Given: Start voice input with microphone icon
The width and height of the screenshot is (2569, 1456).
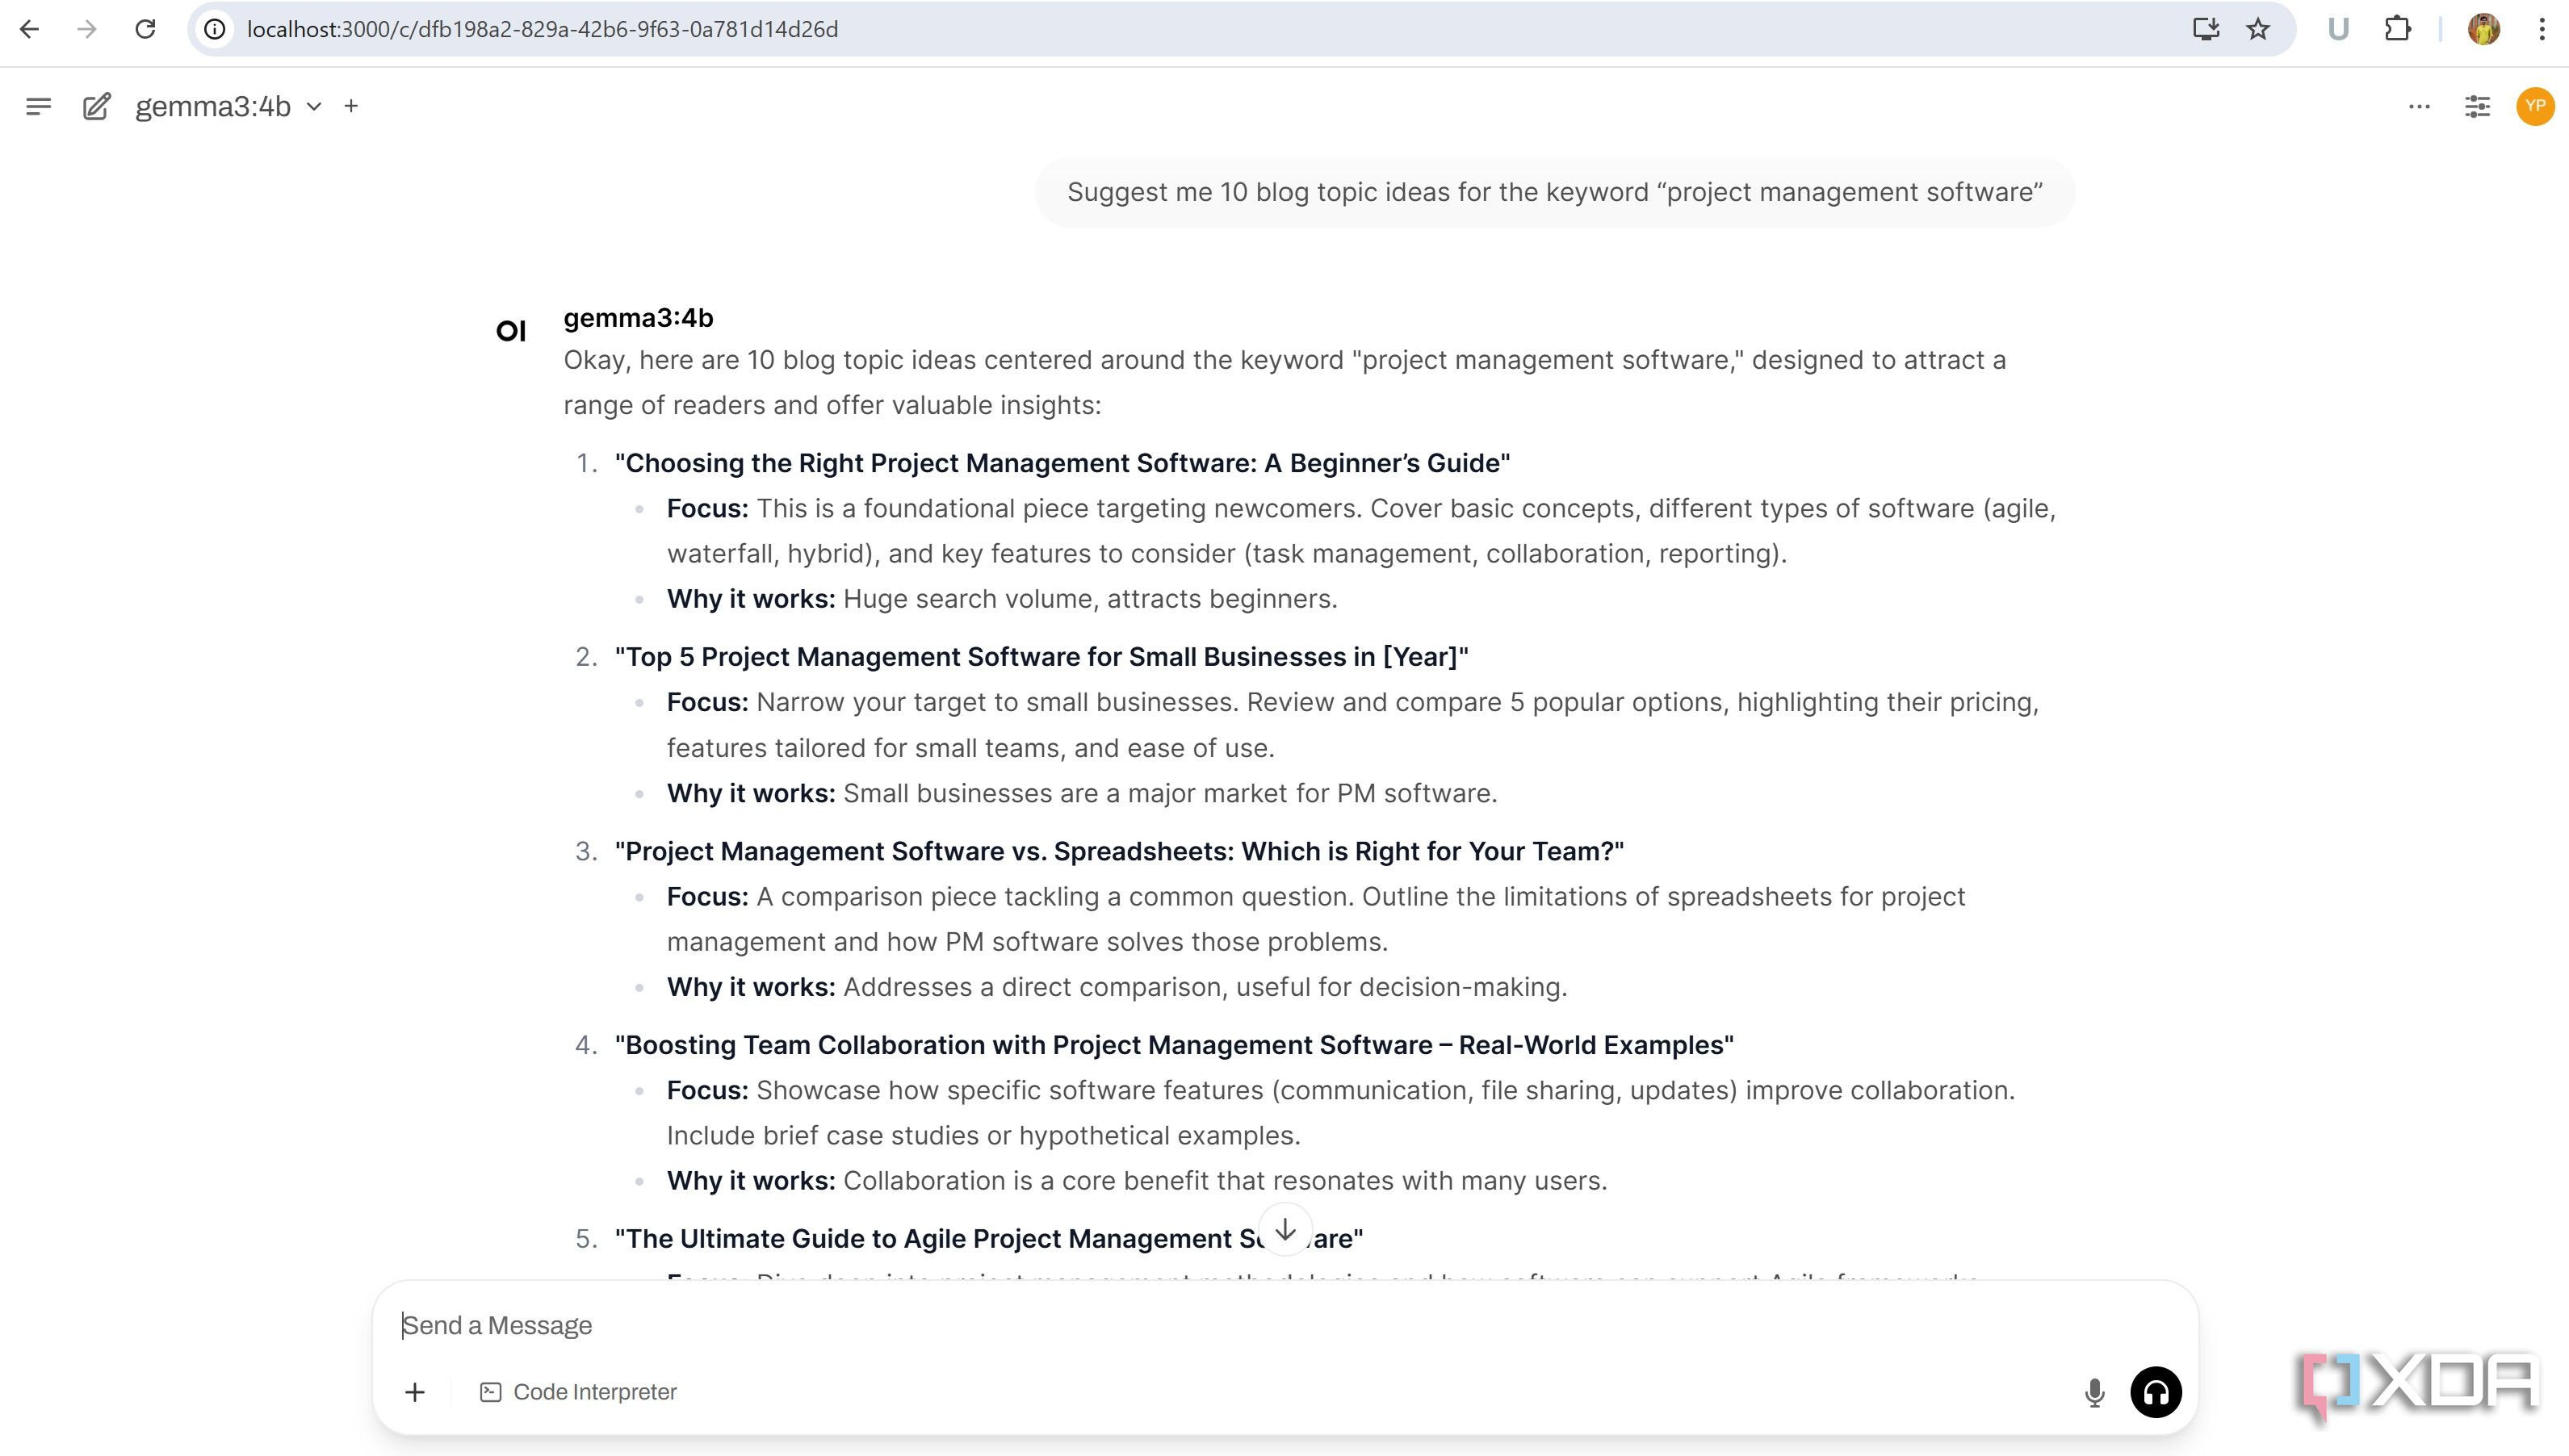Looking at the screenshot, I should point(2094,1392).
